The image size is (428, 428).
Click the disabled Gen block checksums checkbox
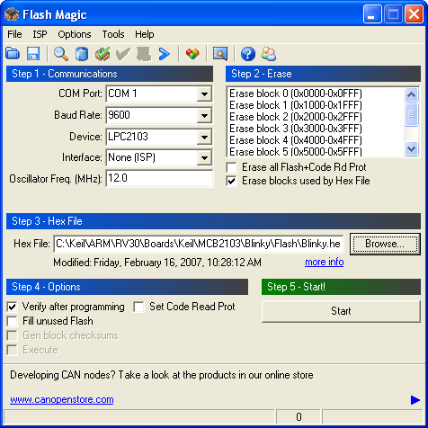point(12,335)
